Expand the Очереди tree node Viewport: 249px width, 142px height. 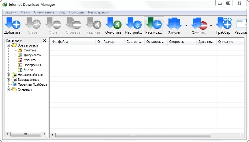[9, 89]
